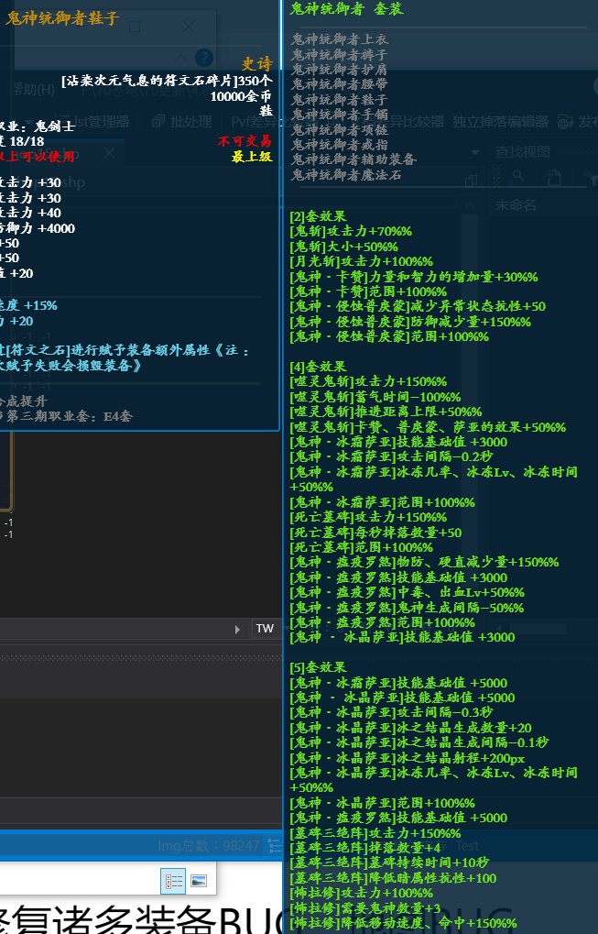Click the scroll-up arrow of the left scrollbar
Viewport: 598px width, 934px height.
[x=470, y=205]
